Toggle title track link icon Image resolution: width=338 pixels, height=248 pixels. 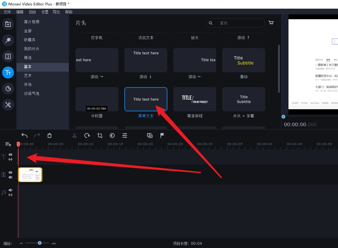[10, 159]
